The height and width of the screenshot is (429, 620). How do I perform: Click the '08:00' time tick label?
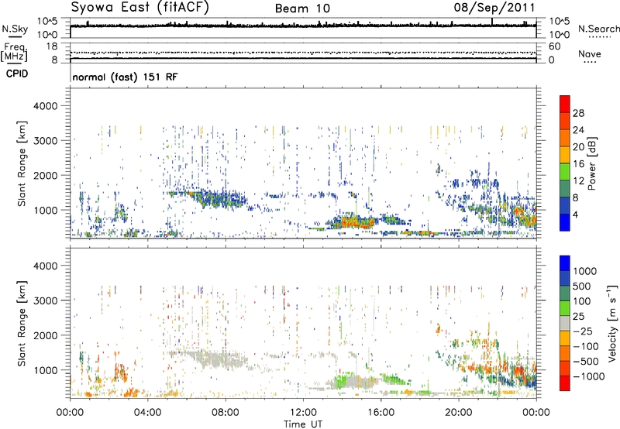226,413
